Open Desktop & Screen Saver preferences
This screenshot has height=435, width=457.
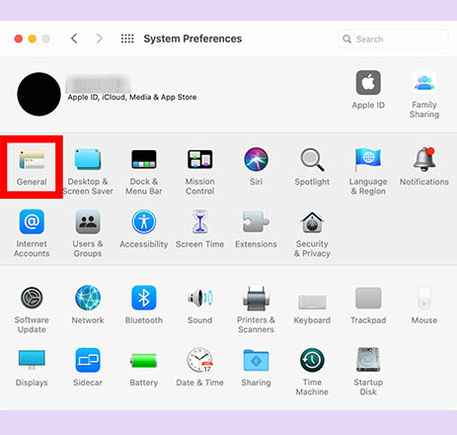tap(88, 172)
